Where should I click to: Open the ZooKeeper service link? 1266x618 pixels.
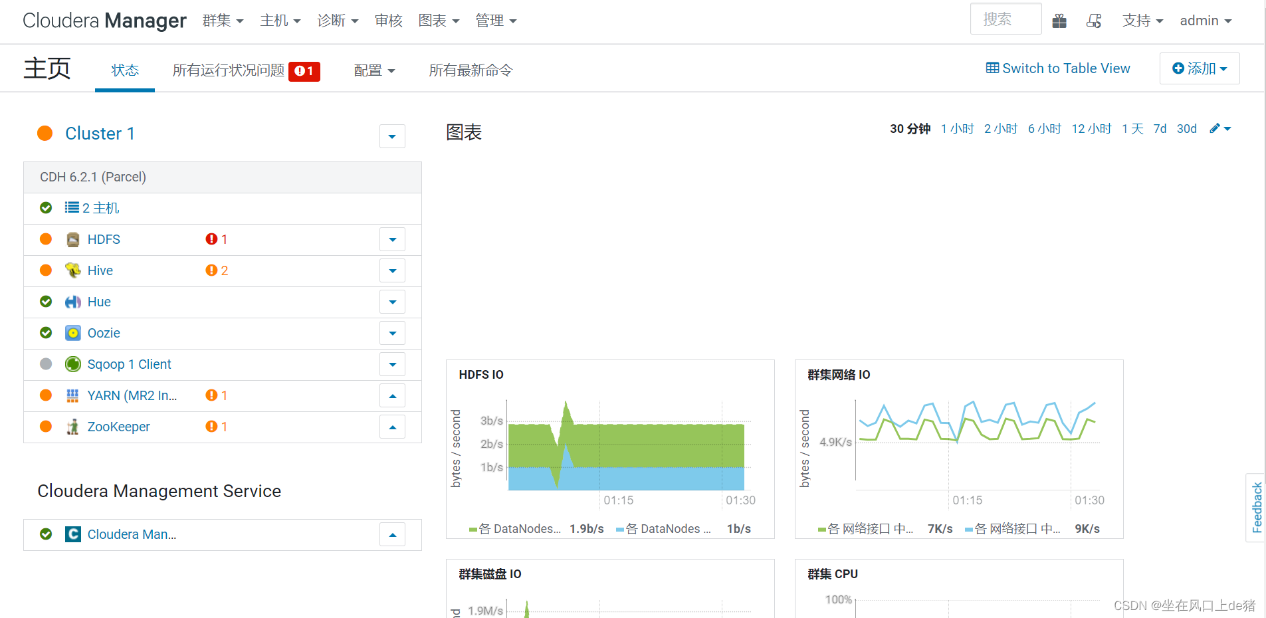(x=119, y=427)
